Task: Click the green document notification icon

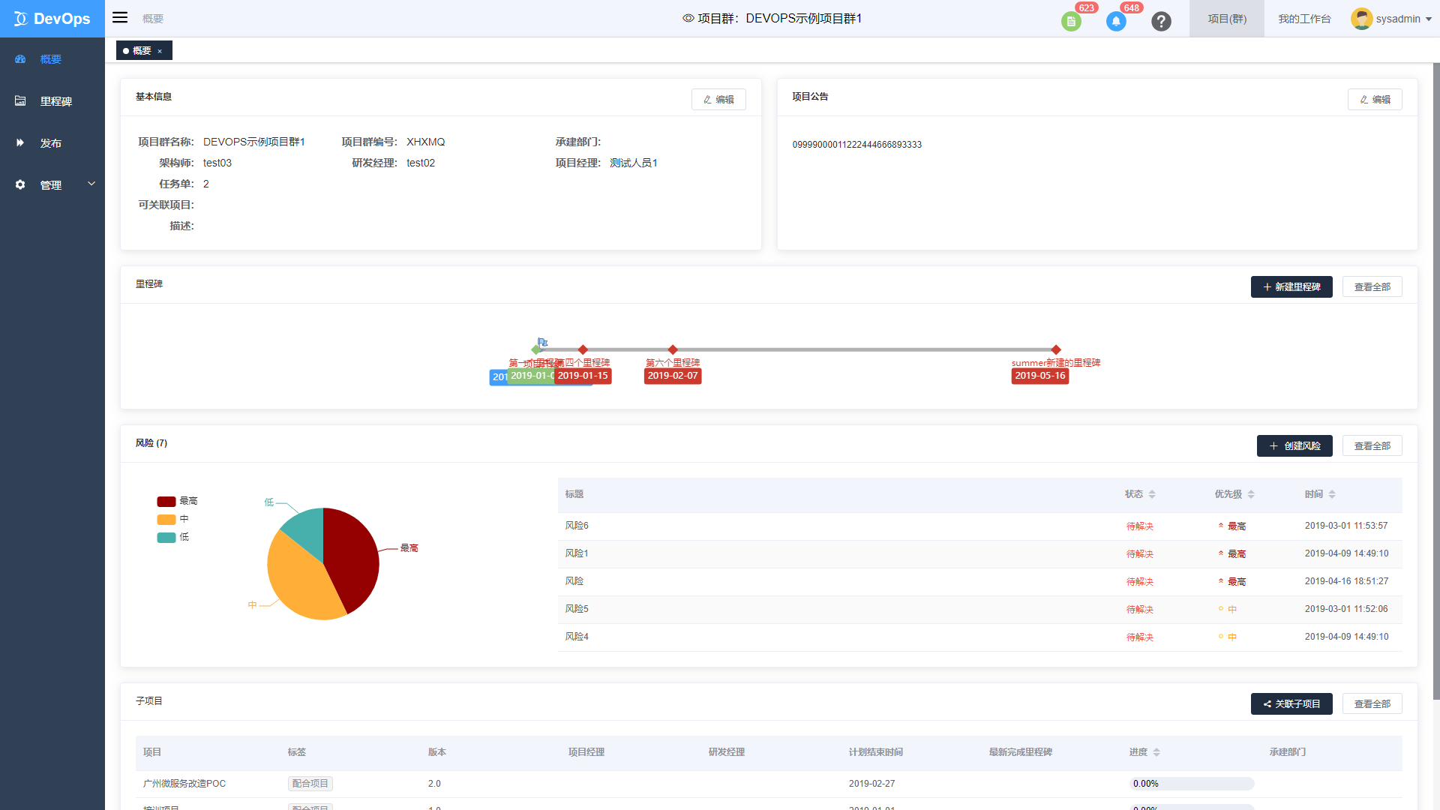Action: (x=1071, y=22)
